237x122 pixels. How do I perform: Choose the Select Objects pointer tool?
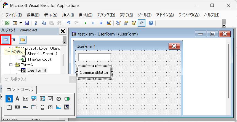[9, 99]
